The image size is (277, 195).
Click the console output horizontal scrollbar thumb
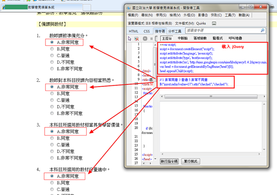[x=211, y=97]
